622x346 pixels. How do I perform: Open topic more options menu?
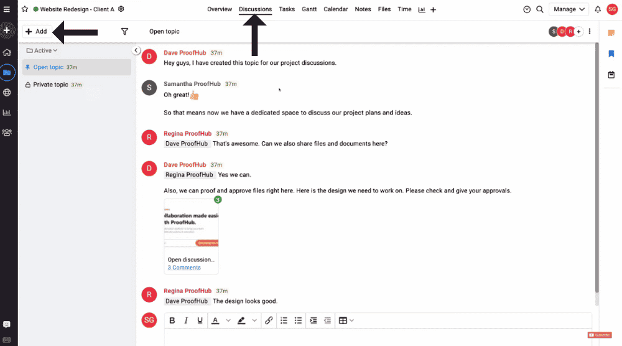(590, 31)
